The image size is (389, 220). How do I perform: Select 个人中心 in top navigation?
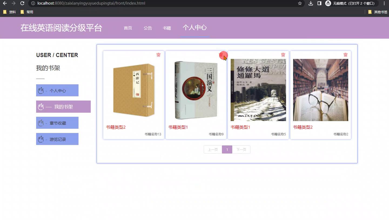coord(195,27)
